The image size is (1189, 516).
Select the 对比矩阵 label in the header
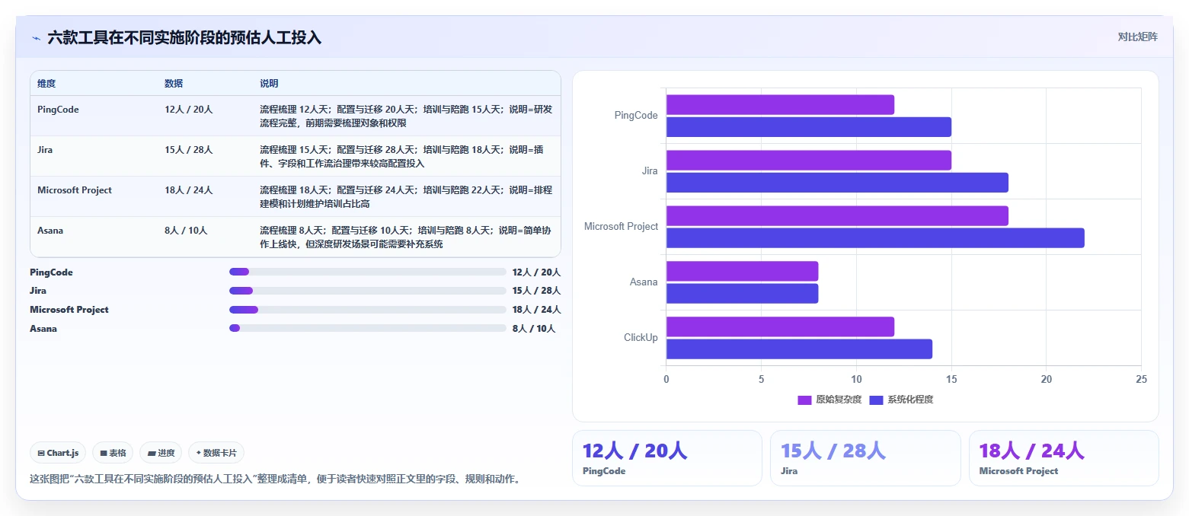click(x=1137, y=37)
